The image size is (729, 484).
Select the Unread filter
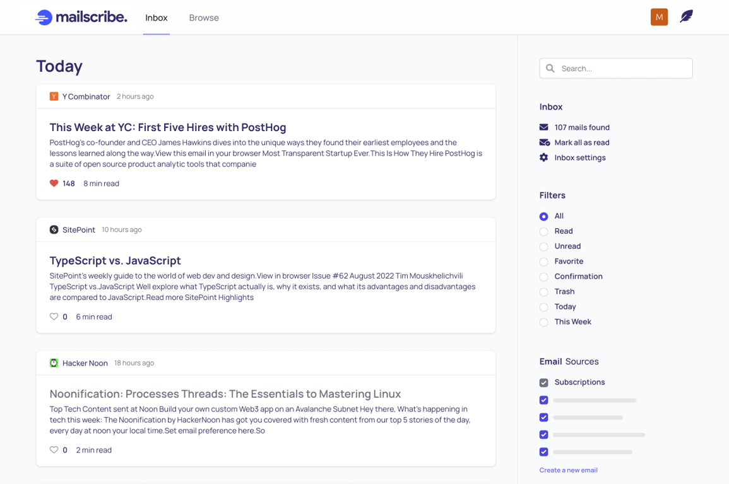[x=543, y=246]
